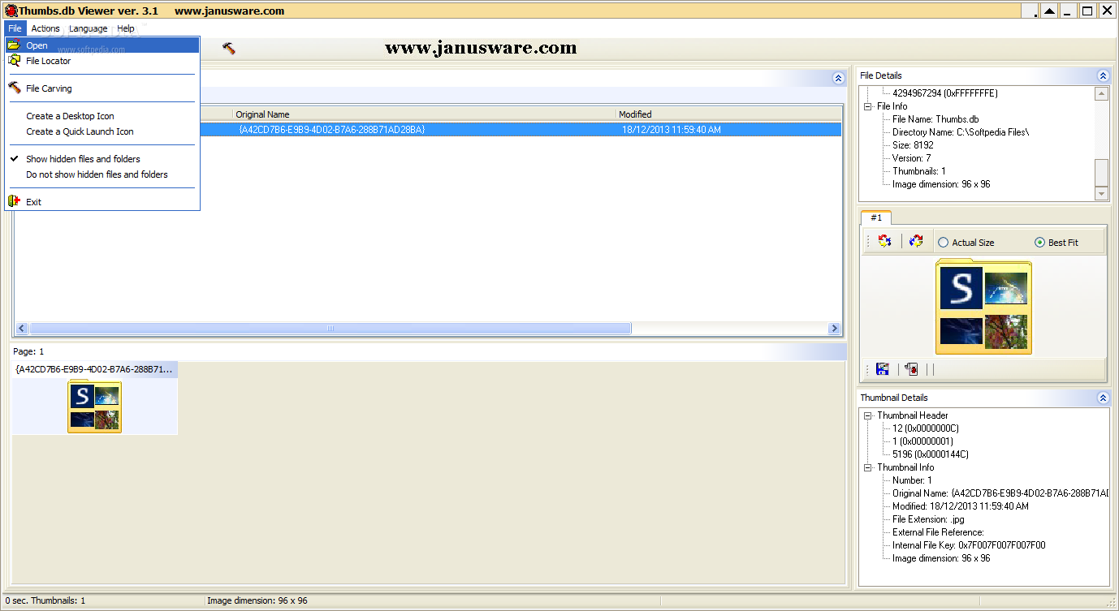This screenshot has width=1119, height=611.
Task: Open the Actions menu
Action: (x=45, y=28)
